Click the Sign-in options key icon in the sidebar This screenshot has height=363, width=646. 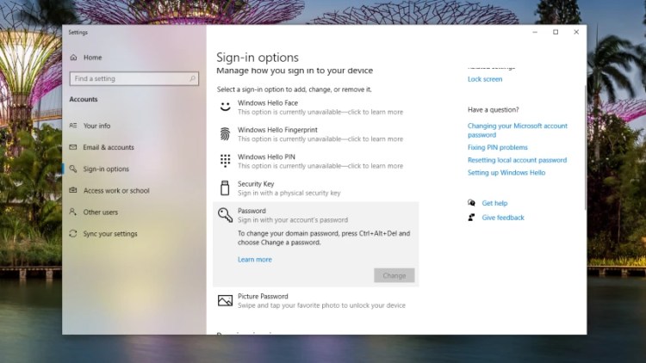(73, 169)
